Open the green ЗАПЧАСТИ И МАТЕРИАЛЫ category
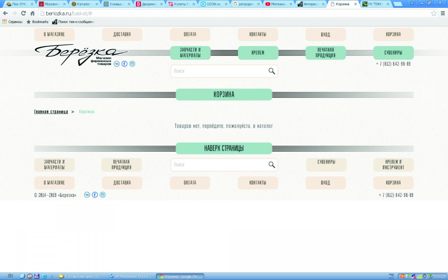 point(190,53)
